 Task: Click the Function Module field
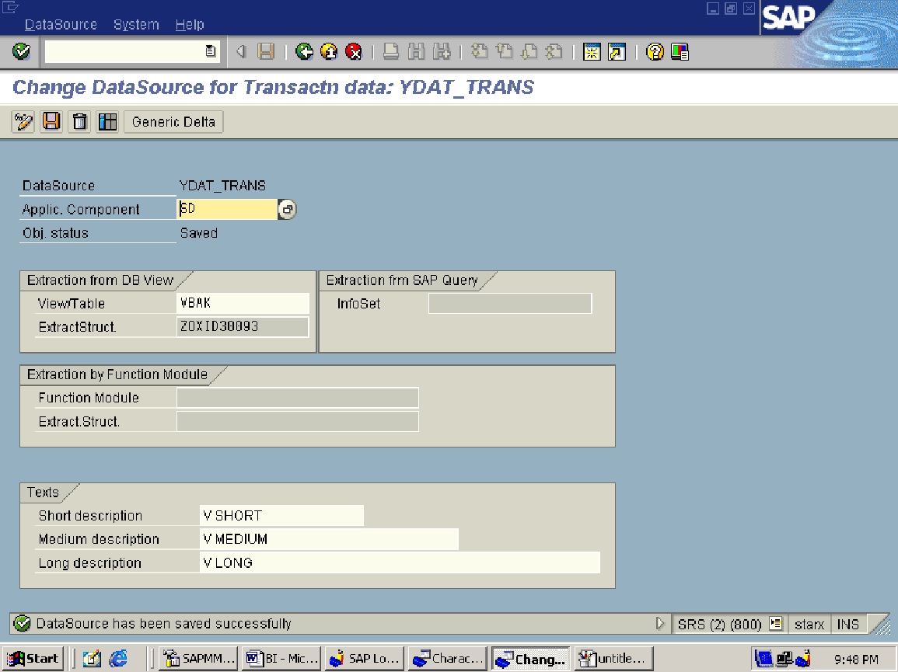click(x=298, y=397)
